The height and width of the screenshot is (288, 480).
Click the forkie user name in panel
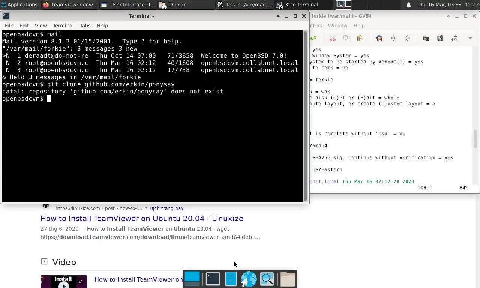click(x=472, y=4)
